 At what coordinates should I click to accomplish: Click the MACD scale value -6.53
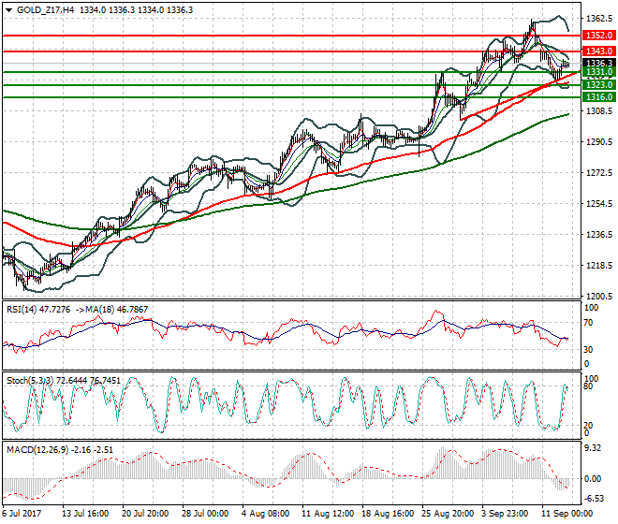click(x=594, y=499)
